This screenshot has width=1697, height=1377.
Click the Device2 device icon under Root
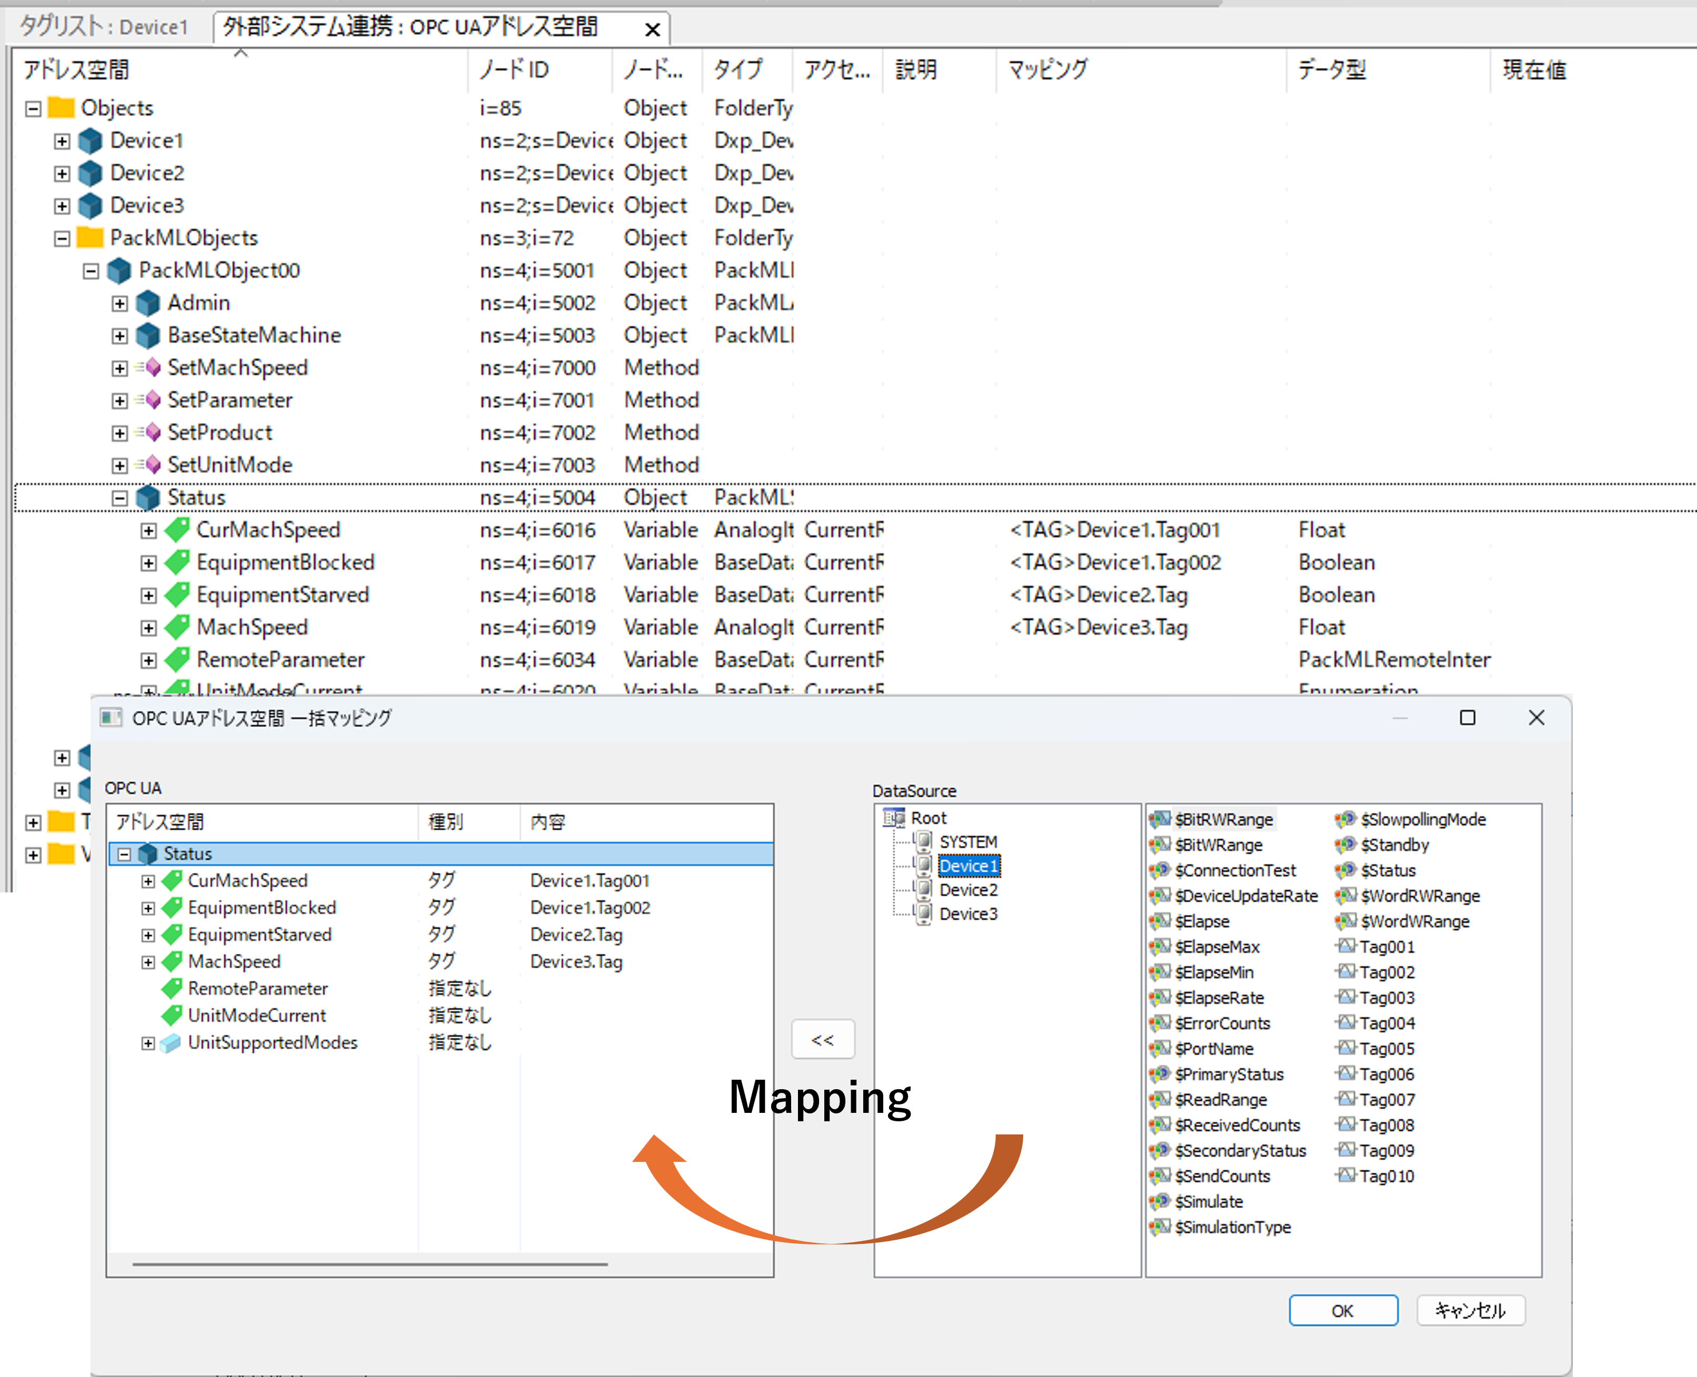(923, 890)
